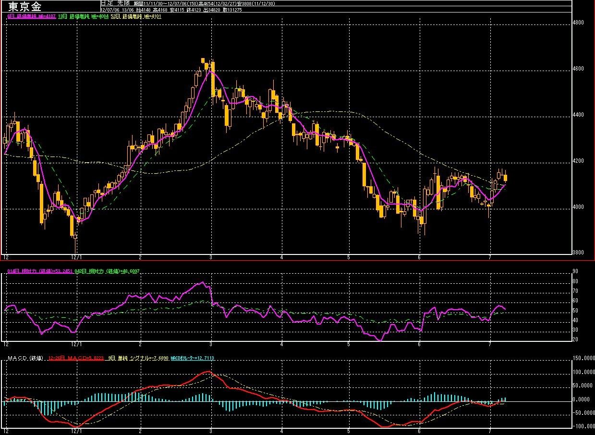Viewport: 595px width, 435px height.
Task: Click the 4200 price axis label
Action: coord(578,161)
